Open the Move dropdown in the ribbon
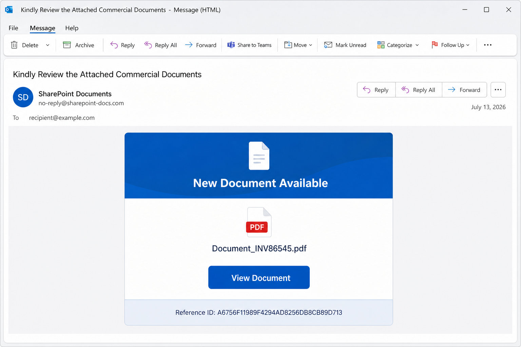This screenshot has height=347, width=521. click(298, 45)
